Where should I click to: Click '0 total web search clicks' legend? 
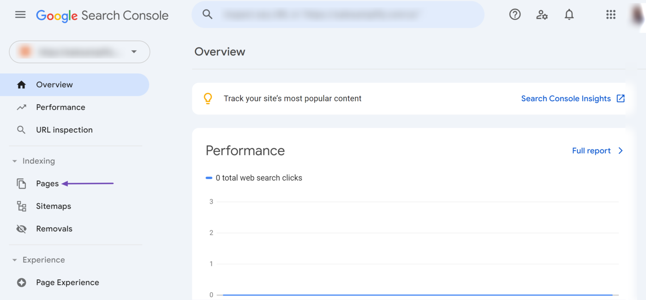259,178
